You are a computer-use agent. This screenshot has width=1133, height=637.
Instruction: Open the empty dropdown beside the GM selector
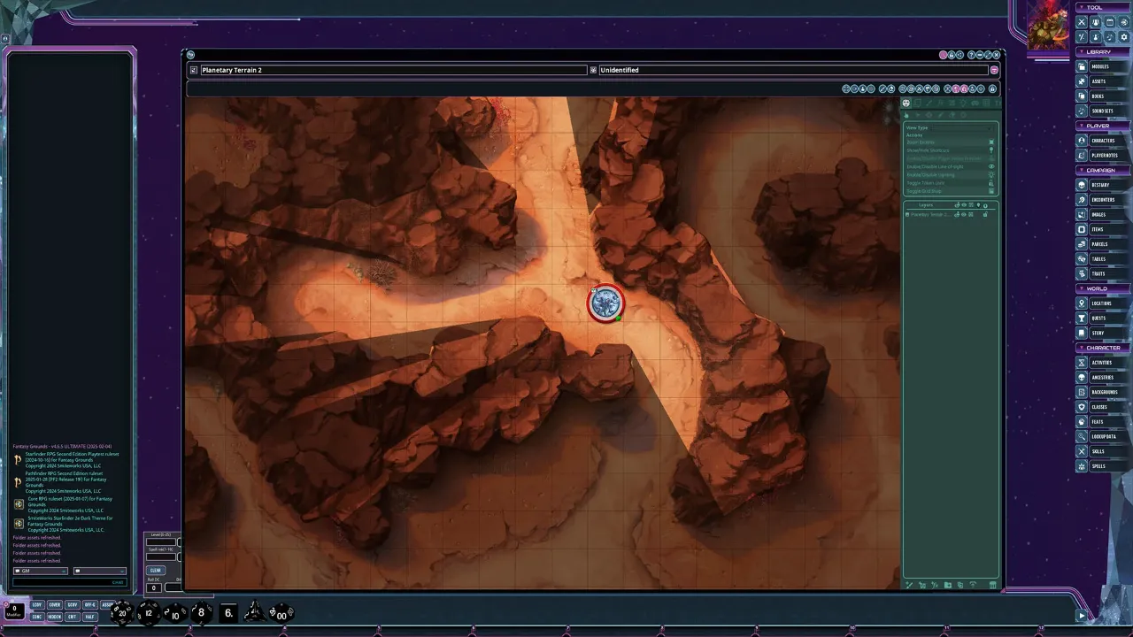click(99, 571)
